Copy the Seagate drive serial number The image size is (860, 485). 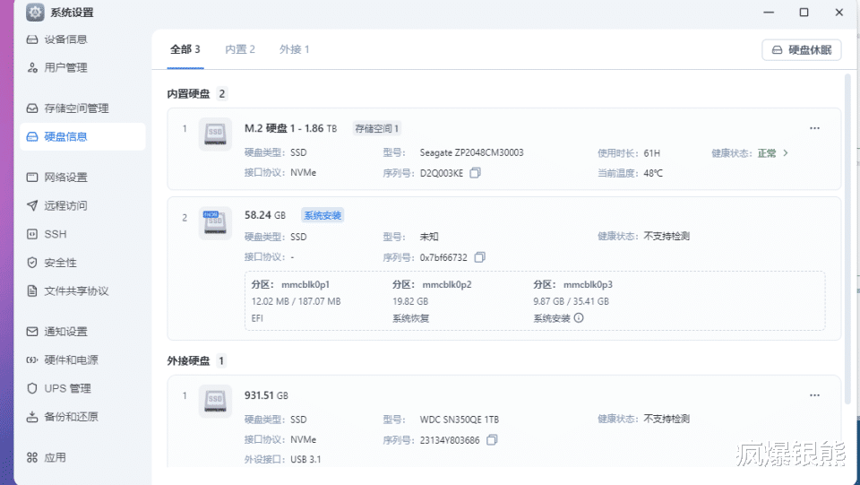[476, 173]
